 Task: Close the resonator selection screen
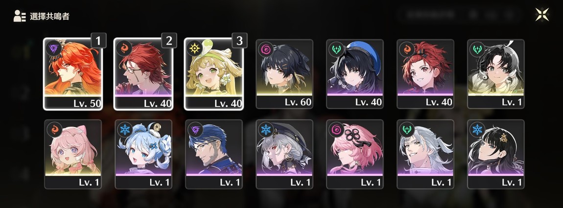[542, 15]
